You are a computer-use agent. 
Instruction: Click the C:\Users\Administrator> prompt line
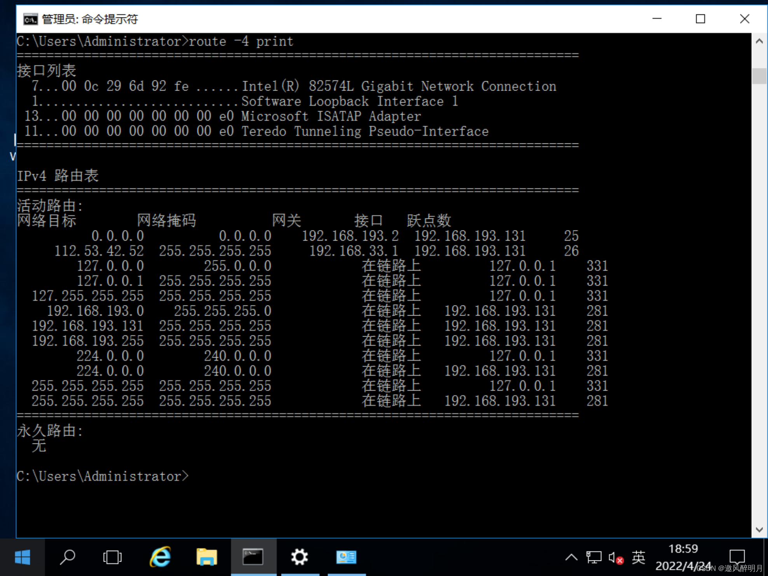pos(103,477)
